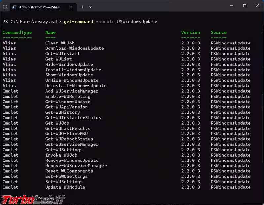This screenshot has width=264, height=205.
Task: Click the TurboLab.it watermark logo
Action: click(x=33, y=199)
